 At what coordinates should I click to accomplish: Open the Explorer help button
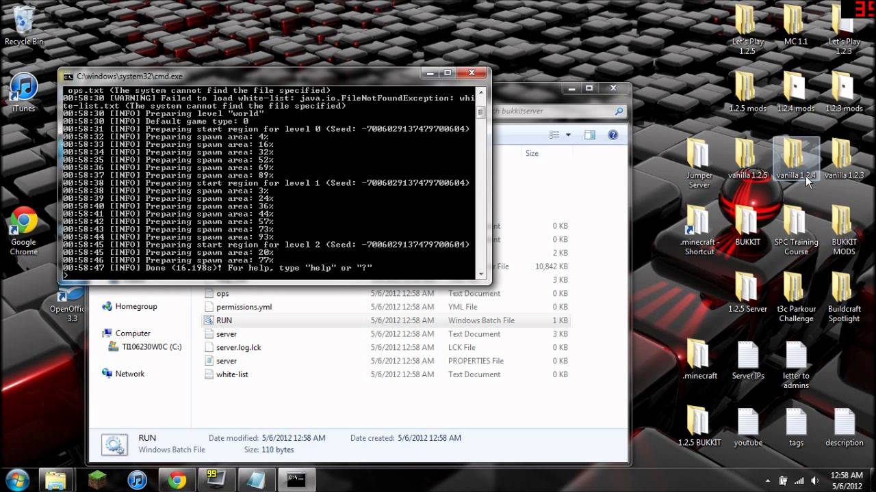613,135
